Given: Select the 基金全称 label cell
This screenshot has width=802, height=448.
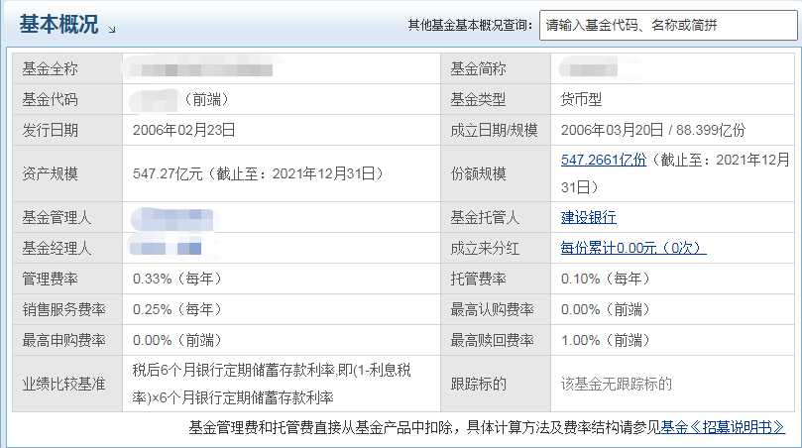Looking at the screenshot, I should [x=50, y=69].
